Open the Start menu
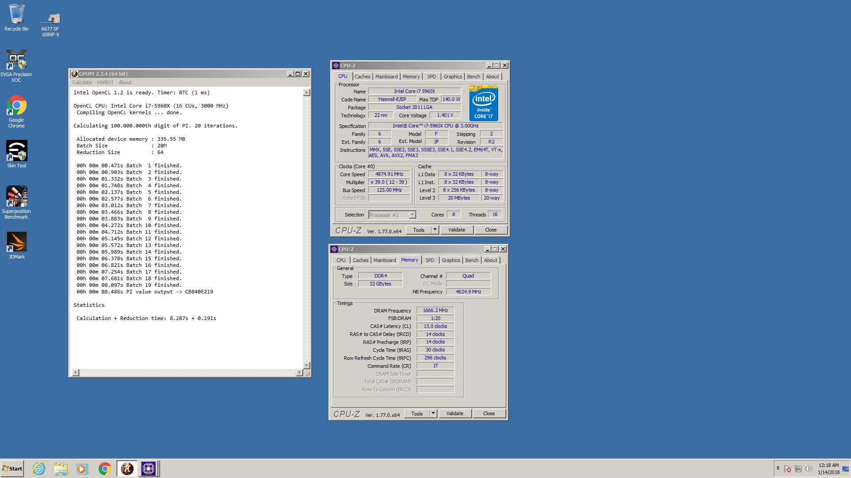The height and width of the screenshot is (478, 851). [12, 469]
